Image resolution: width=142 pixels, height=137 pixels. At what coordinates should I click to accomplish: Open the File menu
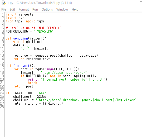4,9
